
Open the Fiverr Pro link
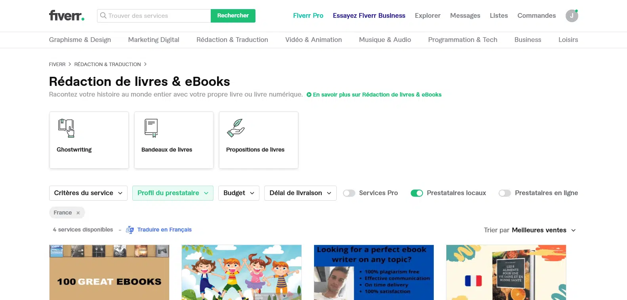click(x=308, y=15)
